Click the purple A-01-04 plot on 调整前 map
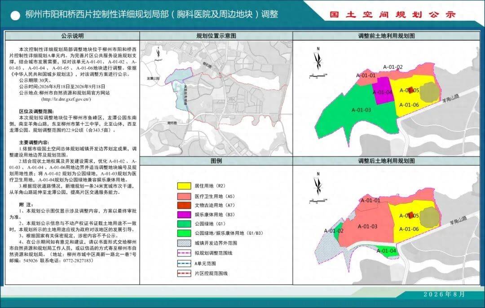Image resolution: width=485 pixels, height=308 pixels. point(384,90)
